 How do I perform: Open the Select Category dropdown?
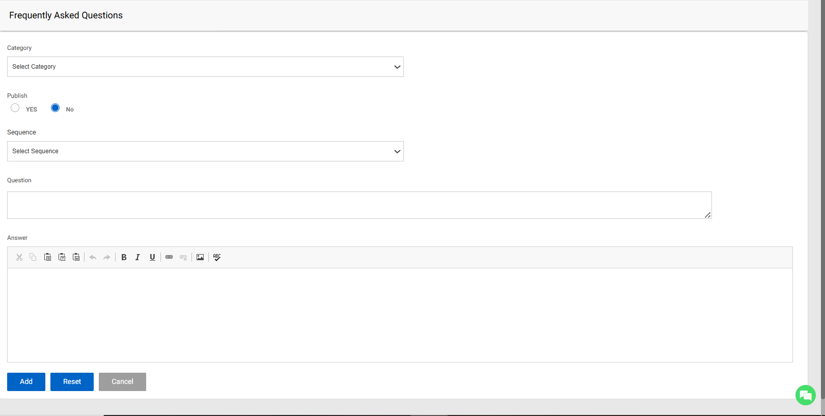205,67
